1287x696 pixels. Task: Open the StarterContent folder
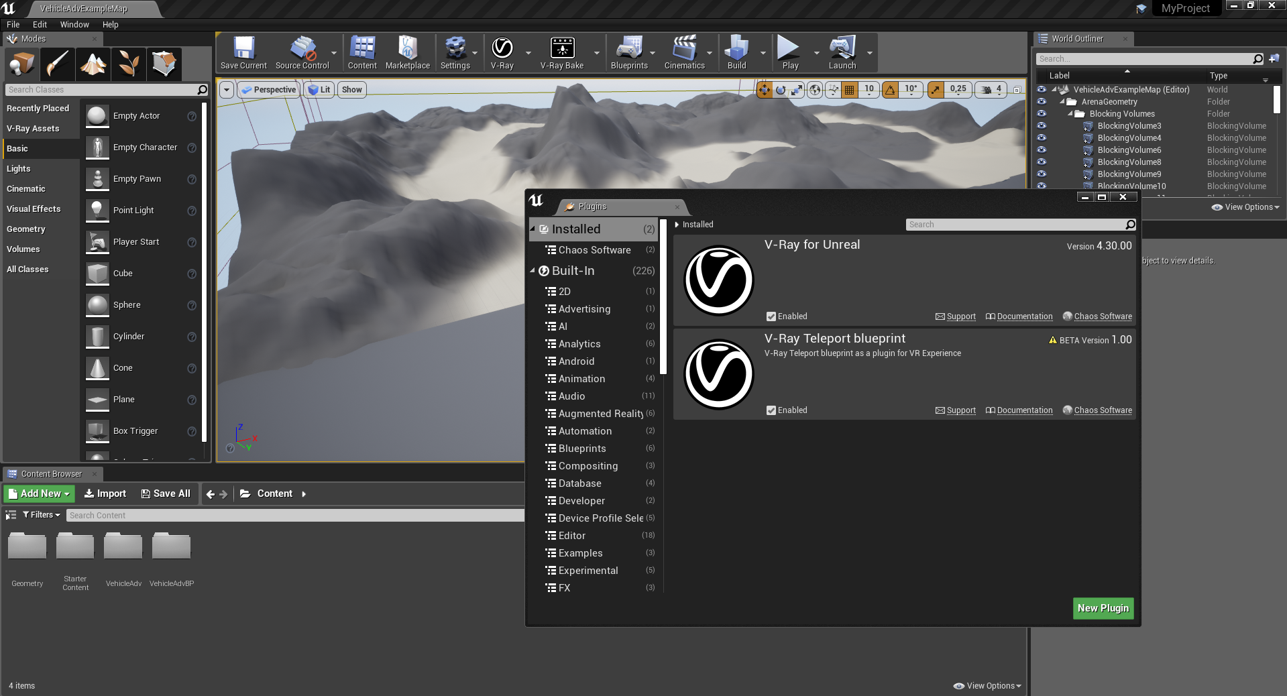pyautogui.click(x=75, y=562)
